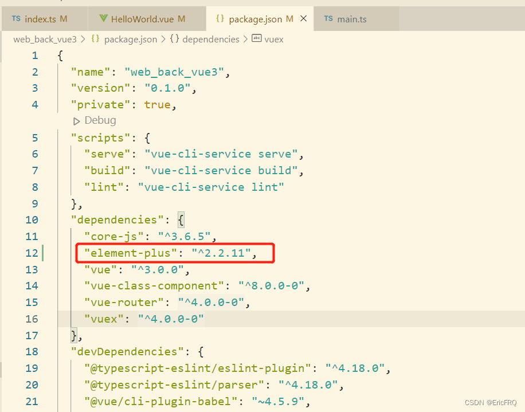Click the "^3.6.5" core-js version
Viewport: 525px width, 412px height.
click(x=184, y=237)
